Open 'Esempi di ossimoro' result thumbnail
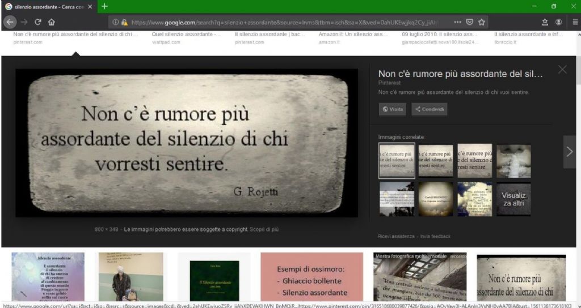Viewport: 581px width, 308px height. tap(311, 276)
